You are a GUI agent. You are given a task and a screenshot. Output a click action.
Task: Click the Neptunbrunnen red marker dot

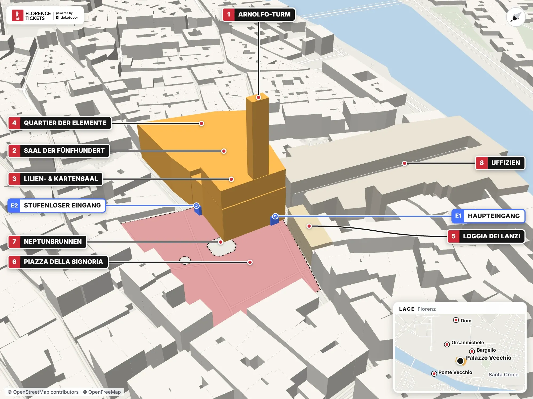tap(221, 242)
